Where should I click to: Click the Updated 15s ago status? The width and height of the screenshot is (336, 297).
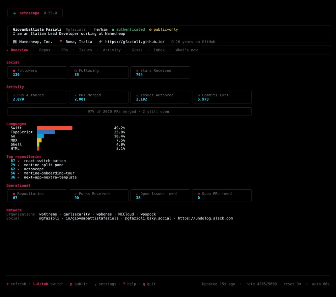218,284
